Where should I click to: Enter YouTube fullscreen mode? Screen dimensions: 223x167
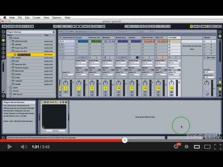[x=218, y=147]
